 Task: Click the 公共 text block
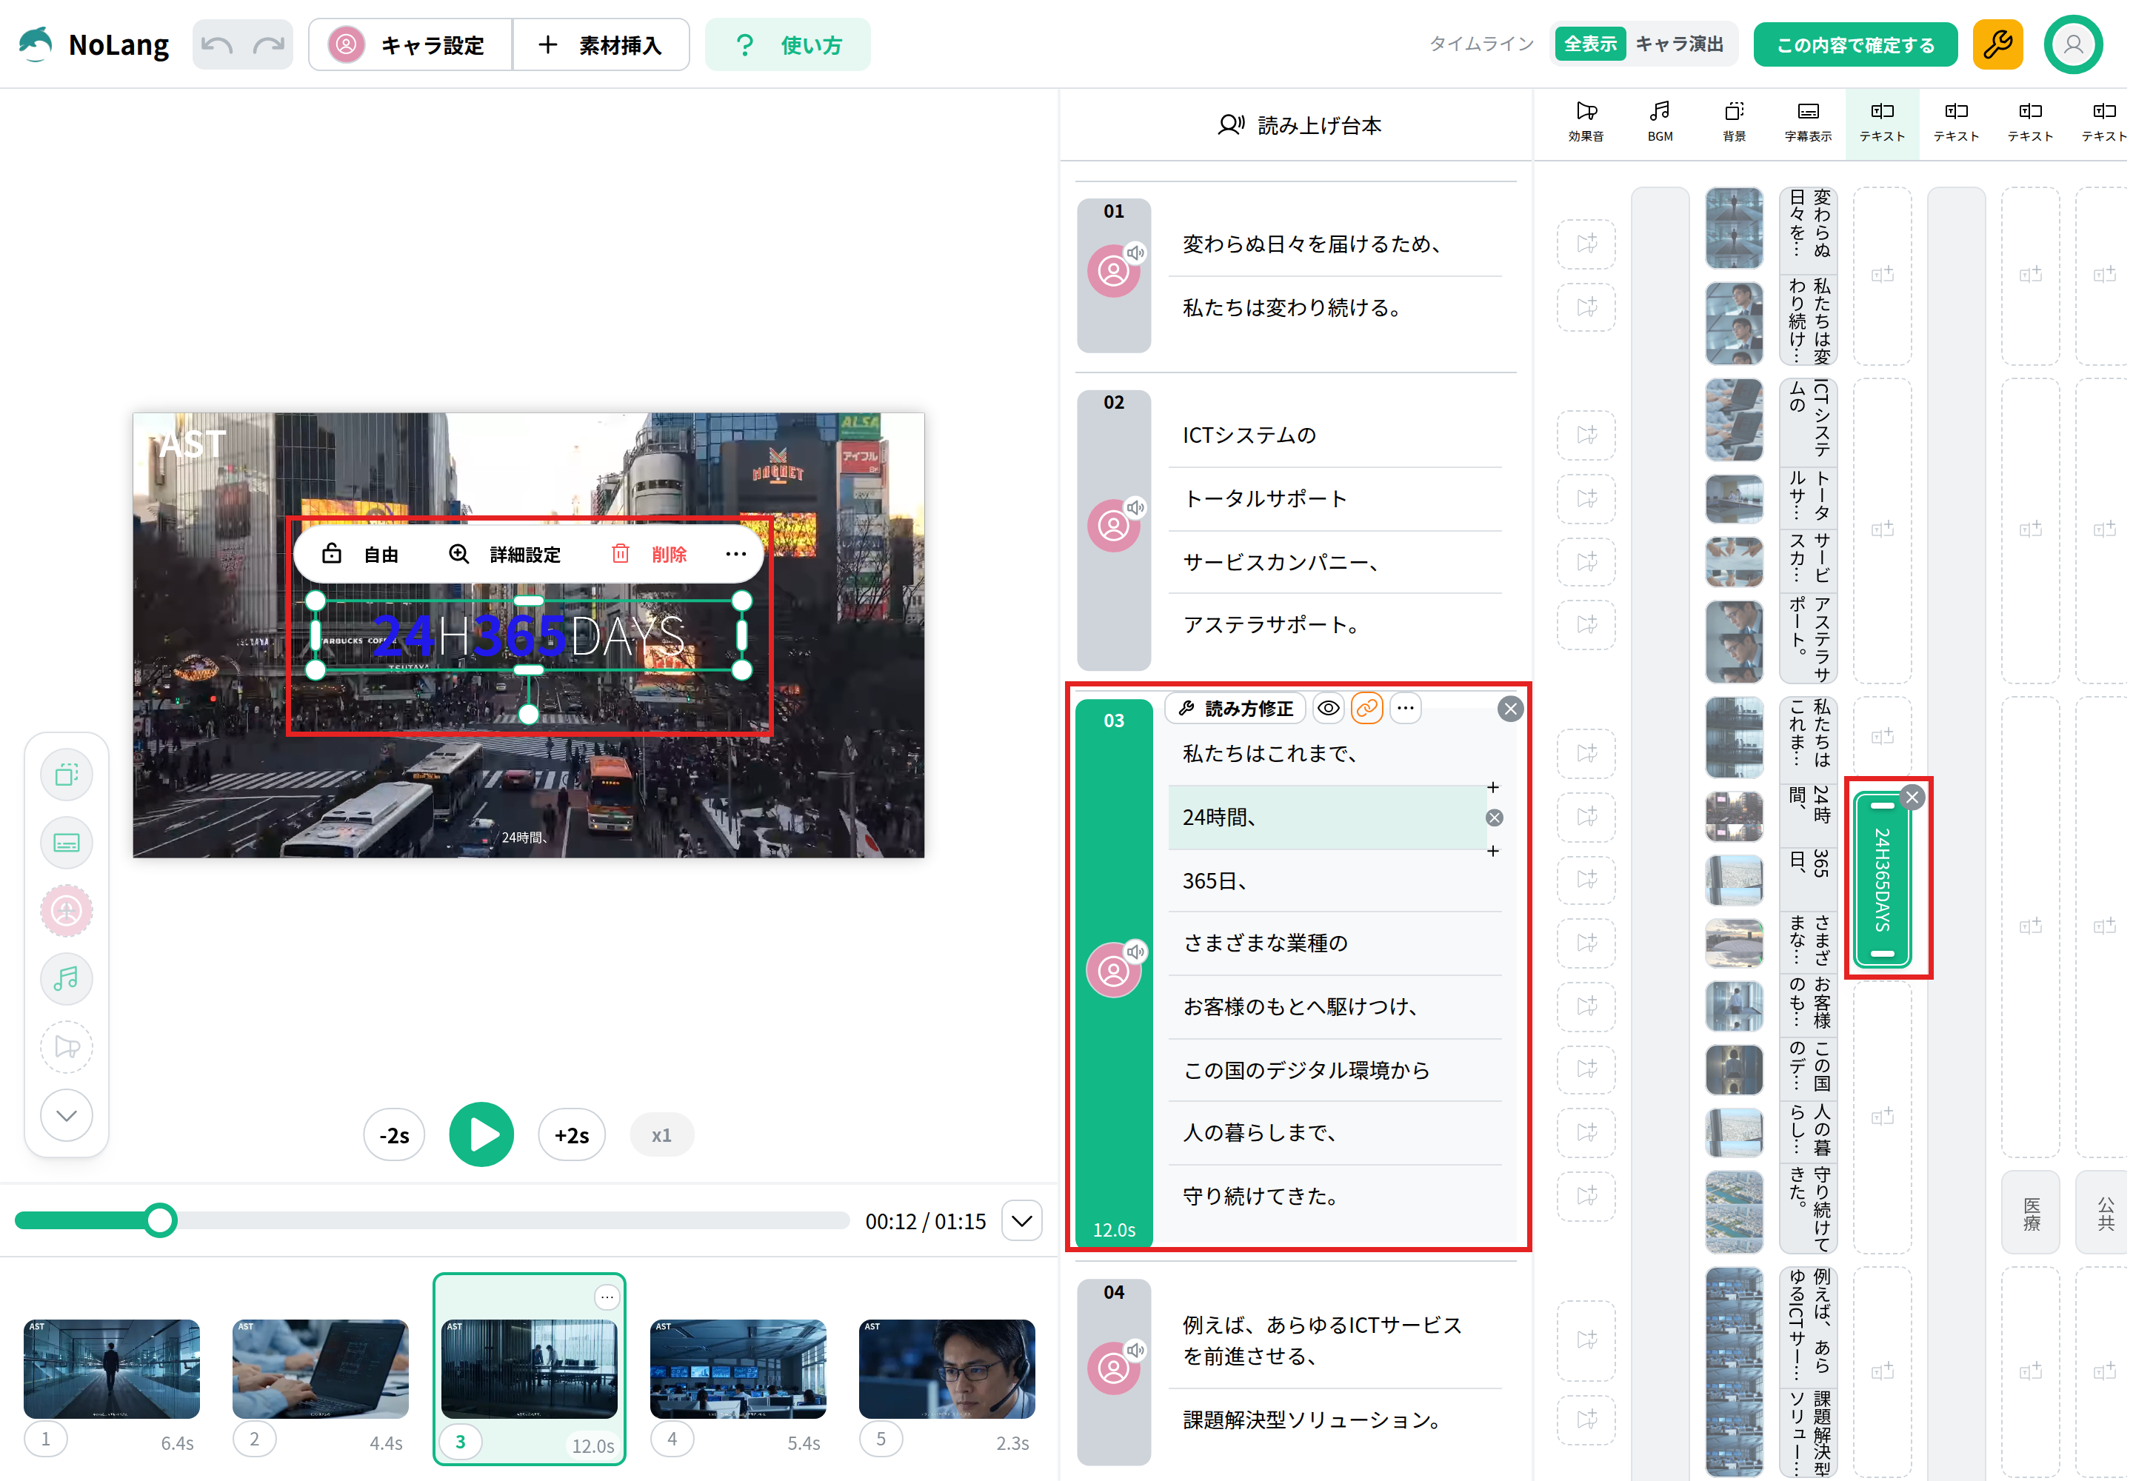[x=2103, y=1213]
